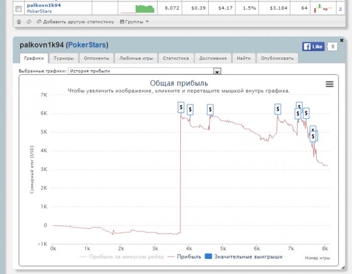Image resolution: width=352 pixels, height=274 pixels.
Task: Open the Группы dropdown
Action: pos(134,22)
